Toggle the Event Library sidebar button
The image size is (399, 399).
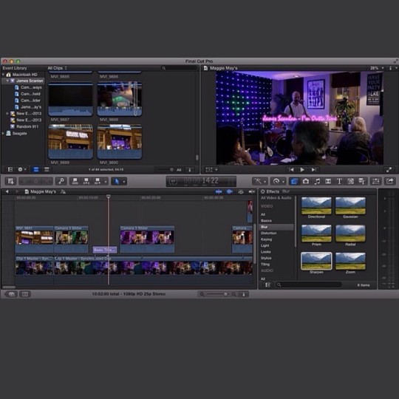[10, 169]
